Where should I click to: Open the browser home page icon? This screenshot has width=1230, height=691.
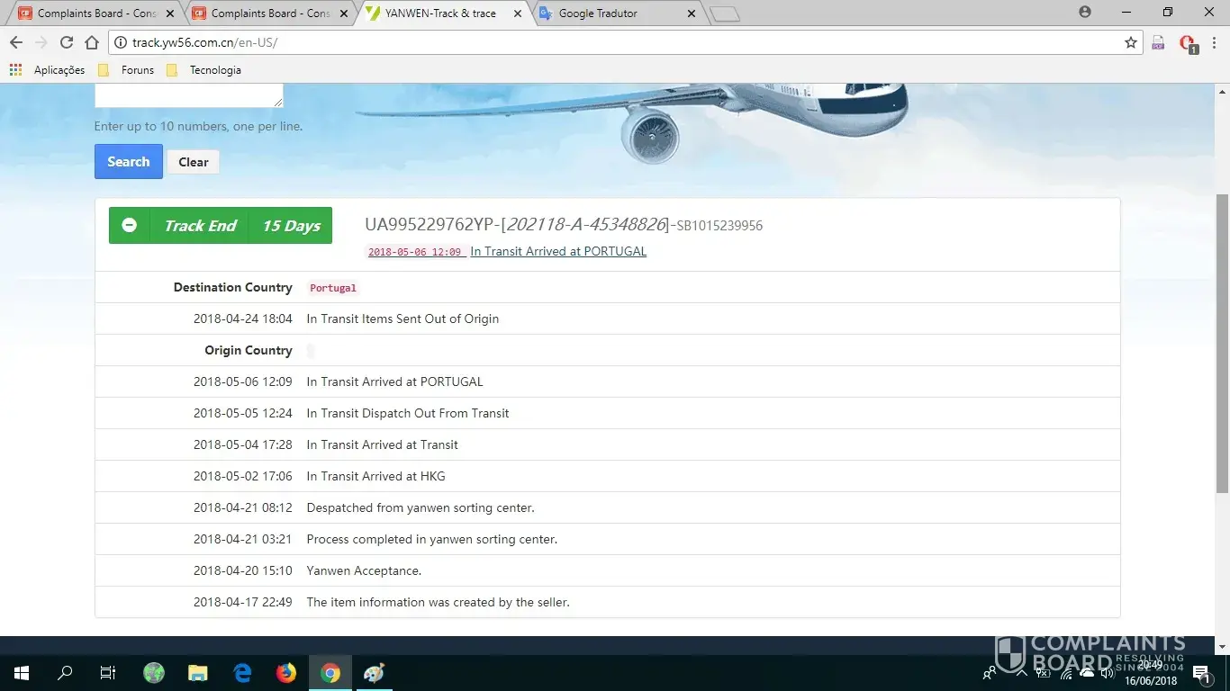pos(92,42)
